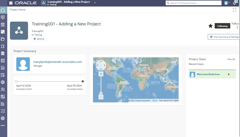Open the Testing workspace link
The width and height of the screenshot is (240, 137).
pos(38,35)
